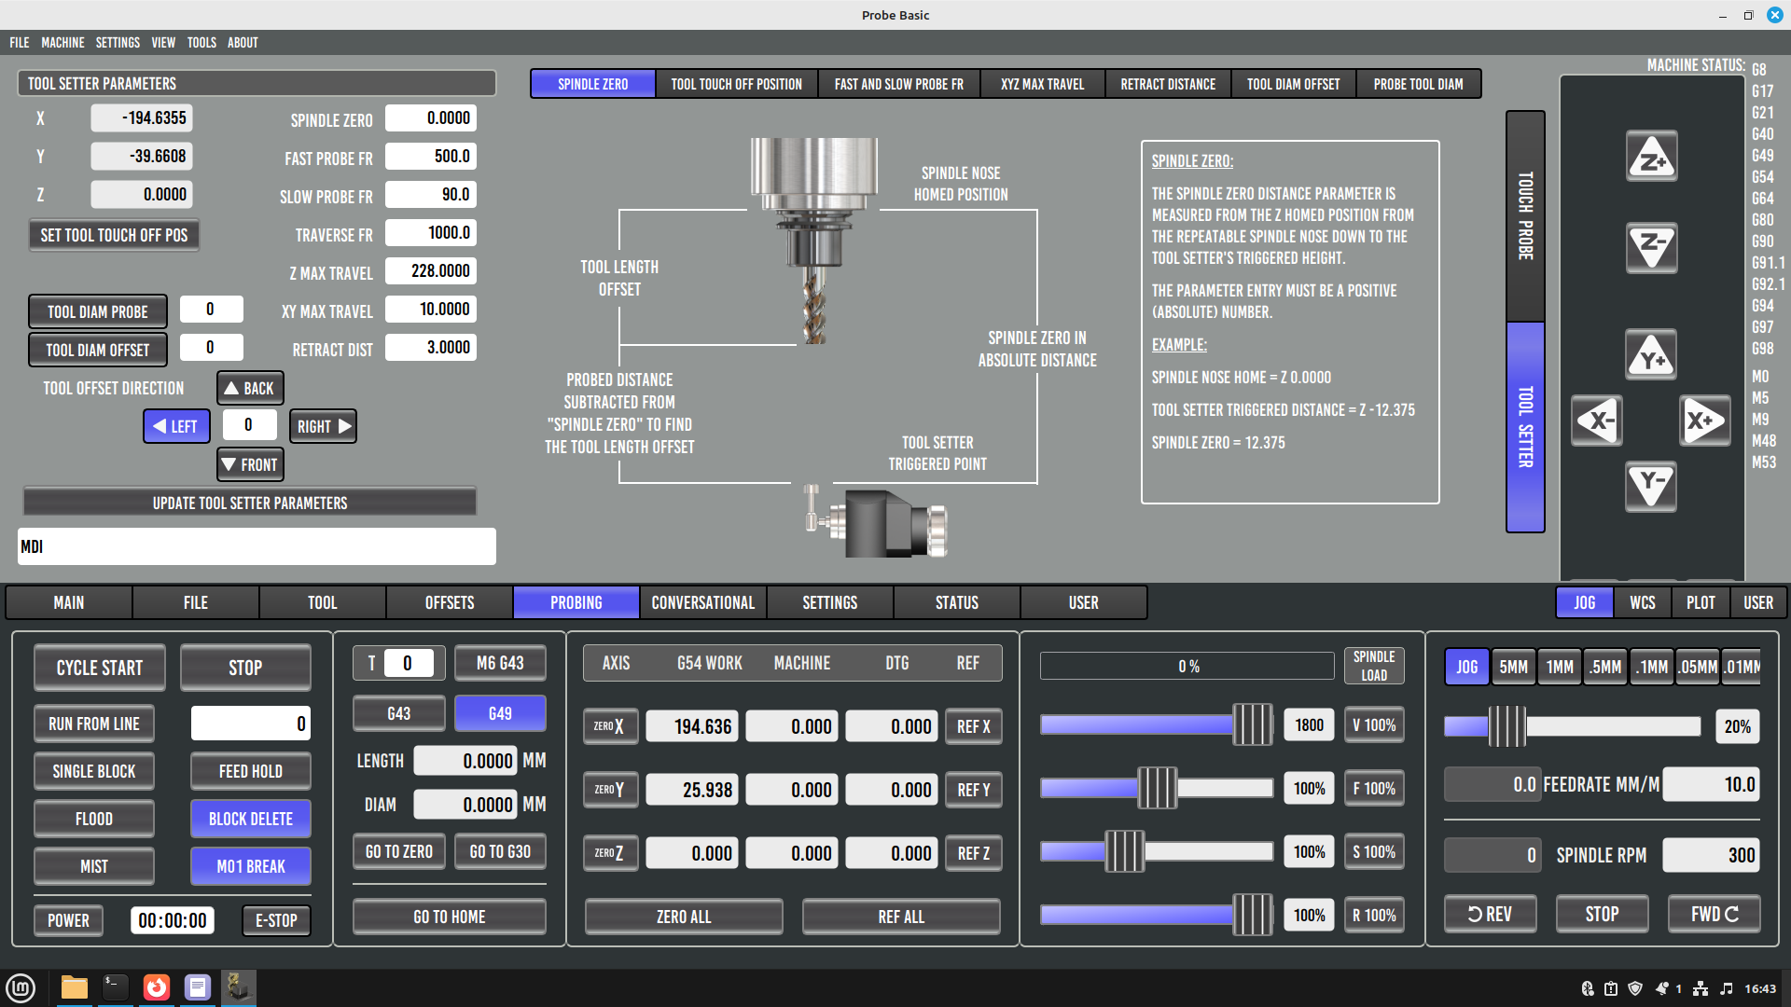Click the Bluetooth tray icon
This screenshot has width=1791, height=1007.
tap(1588, 988)
